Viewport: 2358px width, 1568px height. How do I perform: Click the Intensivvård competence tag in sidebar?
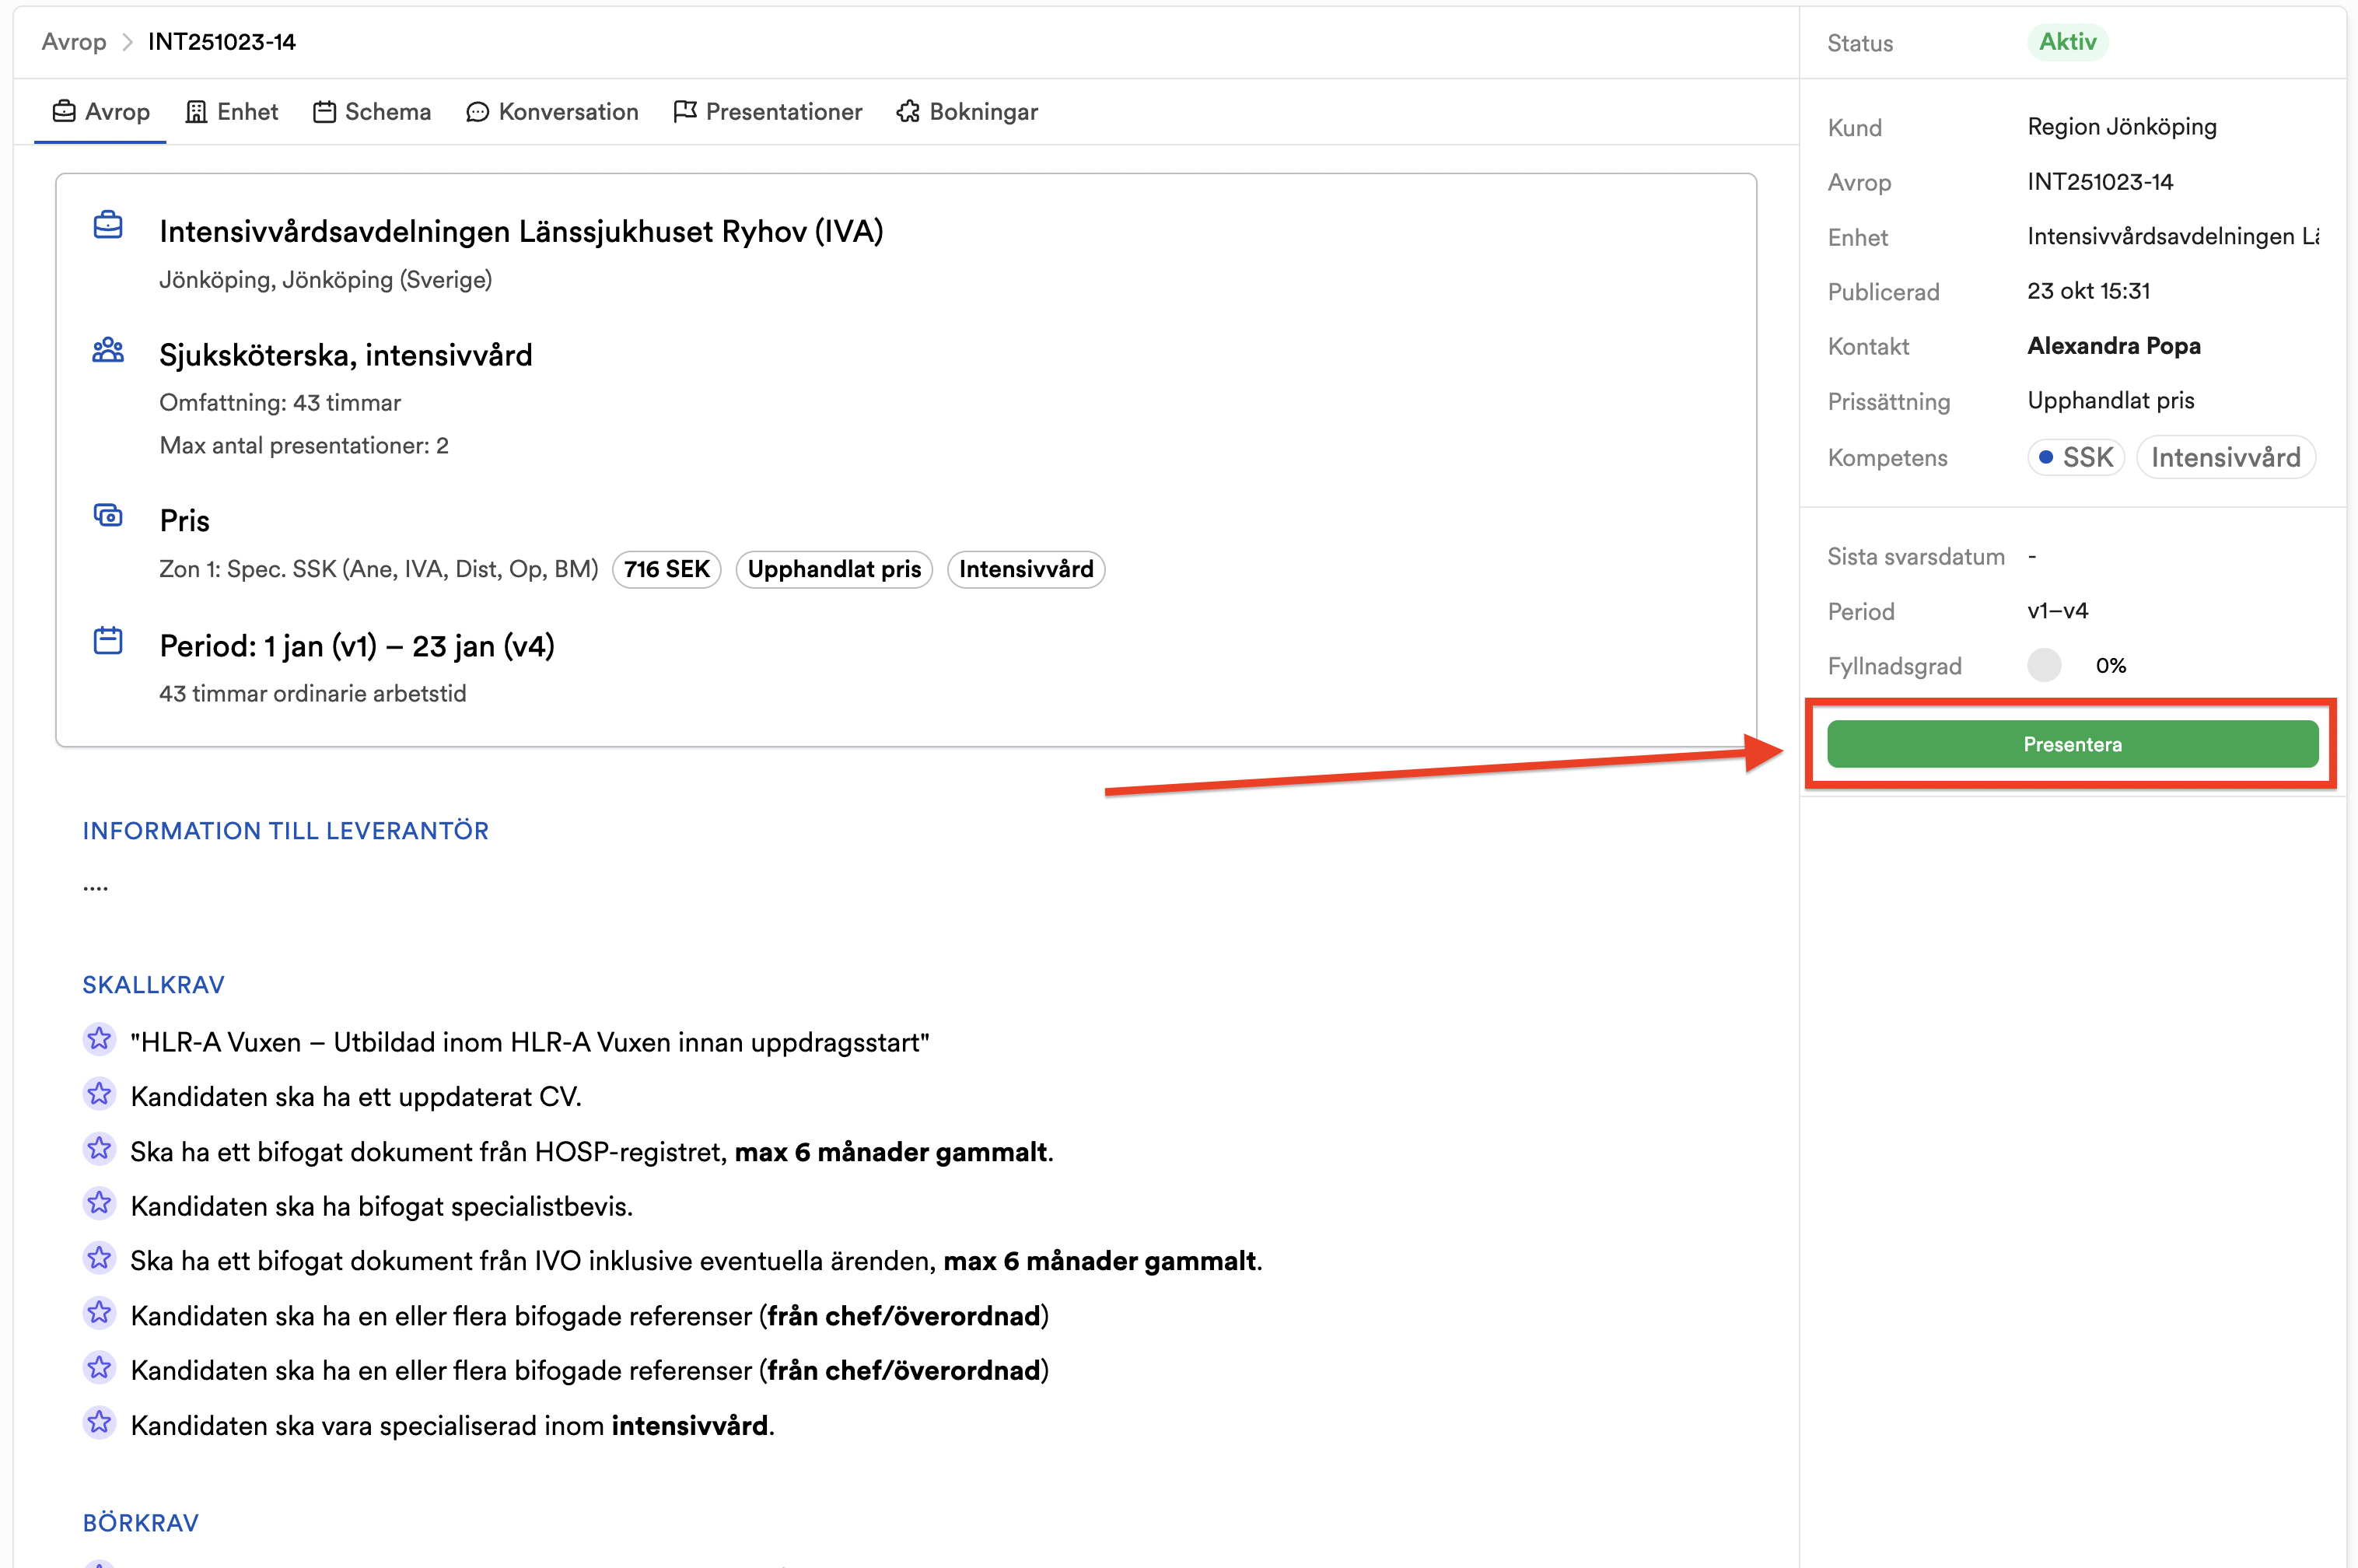pyautogui.click(x=2226, y=458)
